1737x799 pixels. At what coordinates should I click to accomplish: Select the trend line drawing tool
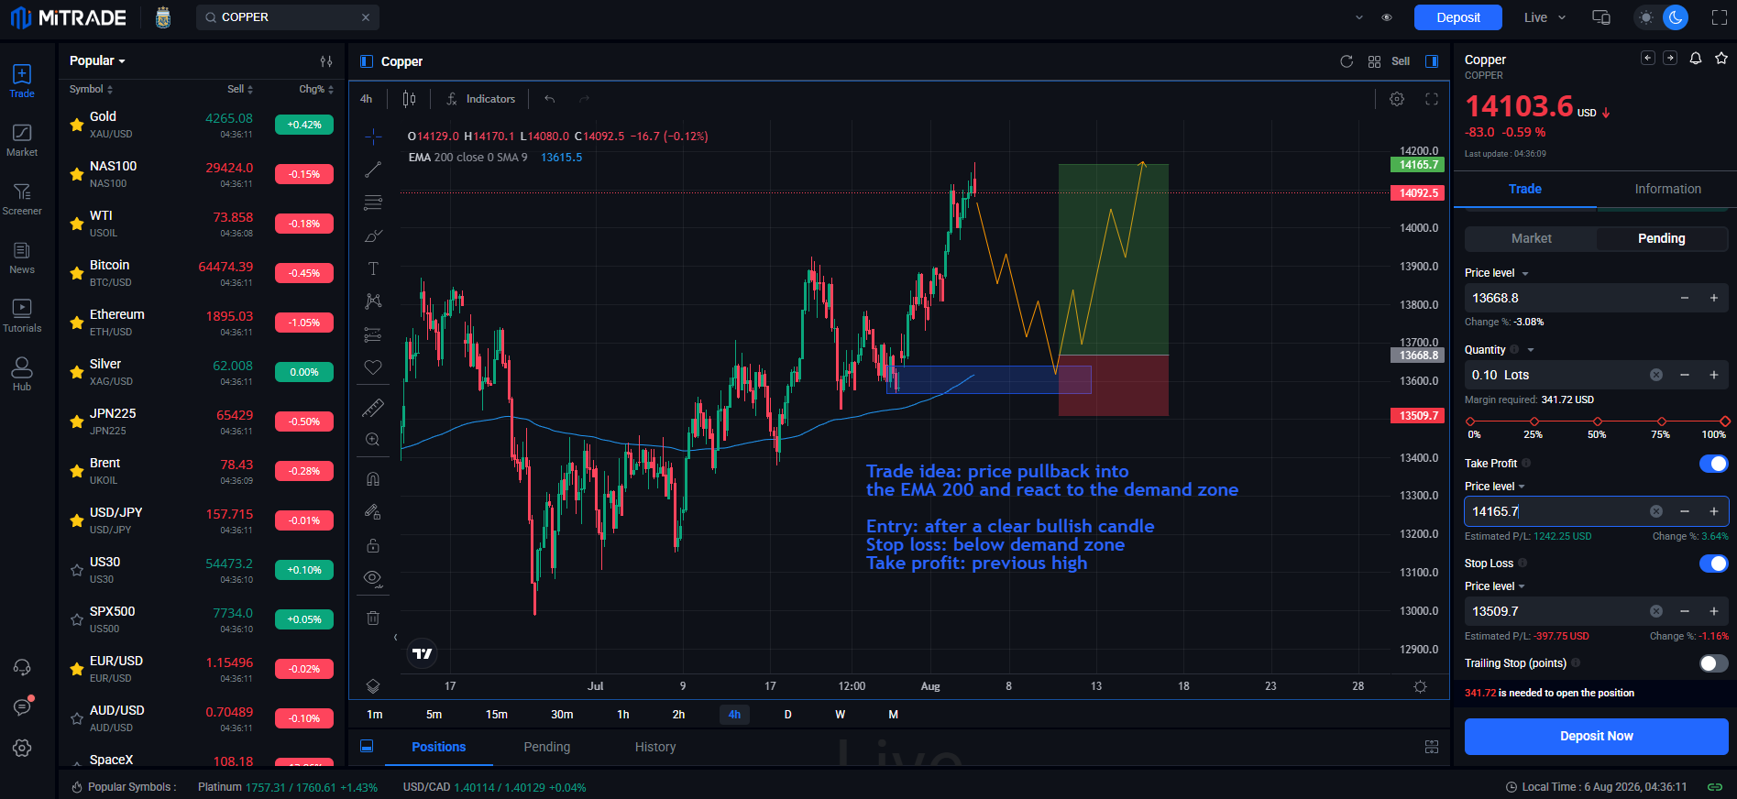coord(373,170)
